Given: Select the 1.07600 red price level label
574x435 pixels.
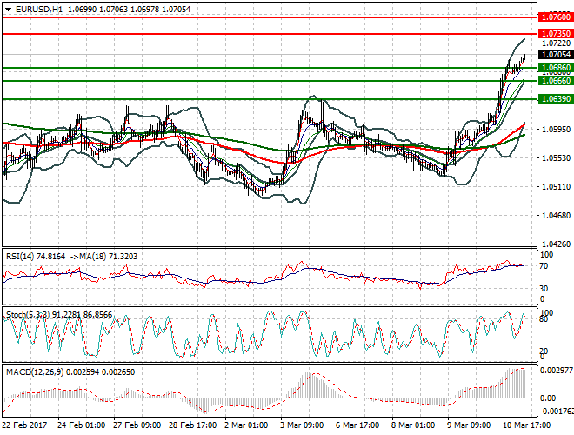Looking at the screenshot, I should click(556, 17).
